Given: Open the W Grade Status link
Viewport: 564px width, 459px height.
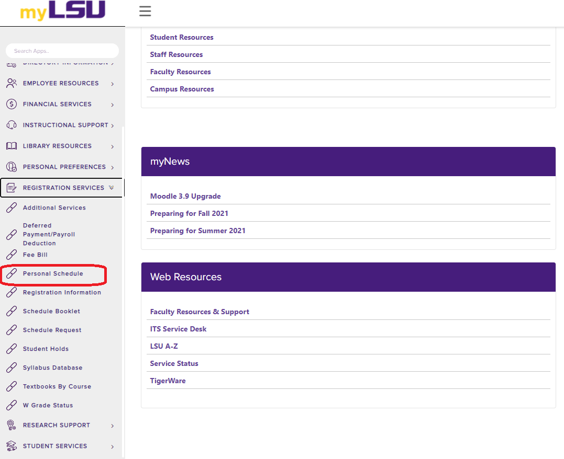Looking at the screenshot, I should [48, 405].
